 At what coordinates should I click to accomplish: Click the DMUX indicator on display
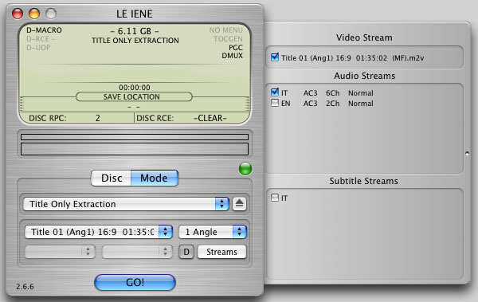tap(233, 56)
